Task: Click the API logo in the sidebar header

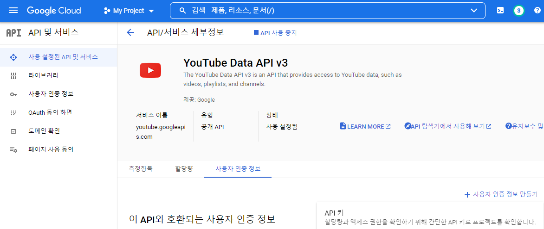Action: click(14, 33)
